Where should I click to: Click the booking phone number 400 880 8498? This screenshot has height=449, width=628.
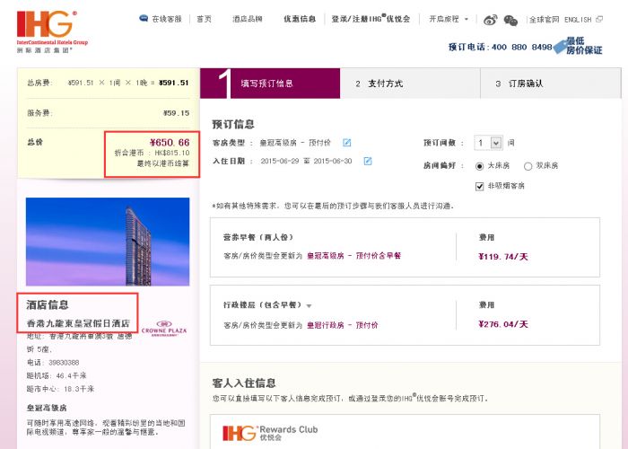click(522, 47)
